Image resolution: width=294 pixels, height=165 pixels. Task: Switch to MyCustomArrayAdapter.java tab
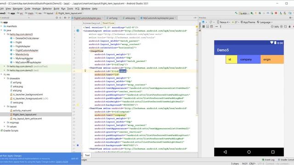(x=158, y=18)
